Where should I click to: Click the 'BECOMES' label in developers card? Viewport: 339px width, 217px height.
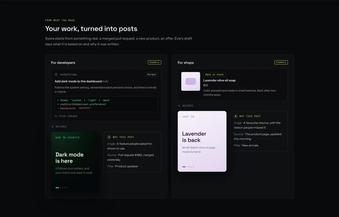tap(61, 127)
